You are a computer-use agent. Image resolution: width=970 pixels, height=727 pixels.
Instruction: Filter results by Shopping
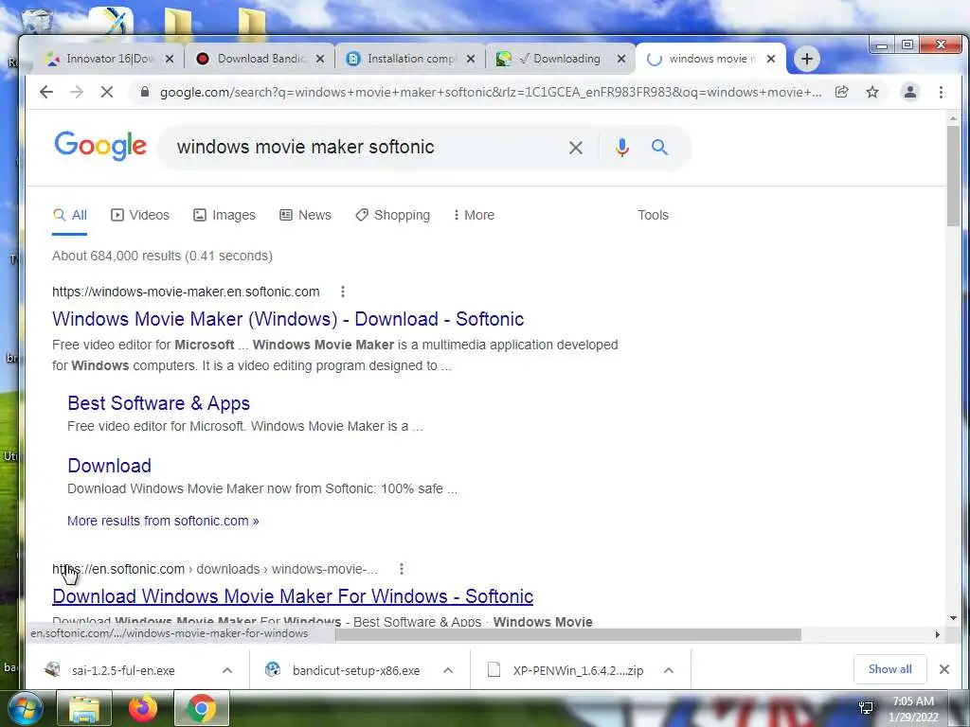point(393,215)
